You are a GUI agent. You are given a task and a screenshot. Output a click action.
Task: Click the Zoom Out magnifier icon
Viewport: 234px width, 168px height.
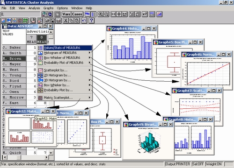pyautogui.click(x=106, y=14)
